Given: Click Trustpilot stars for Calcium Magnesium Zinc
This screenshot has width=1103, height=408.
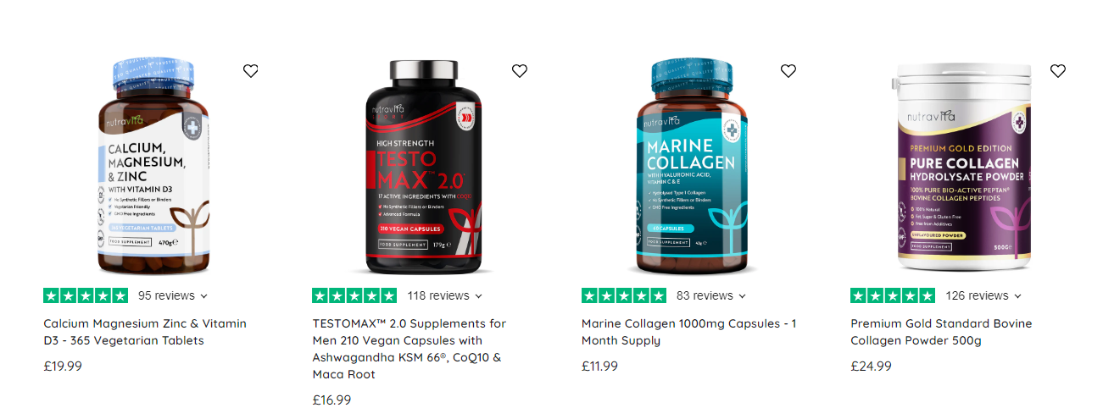Looking at the screenshot, I should click(86, 295).
